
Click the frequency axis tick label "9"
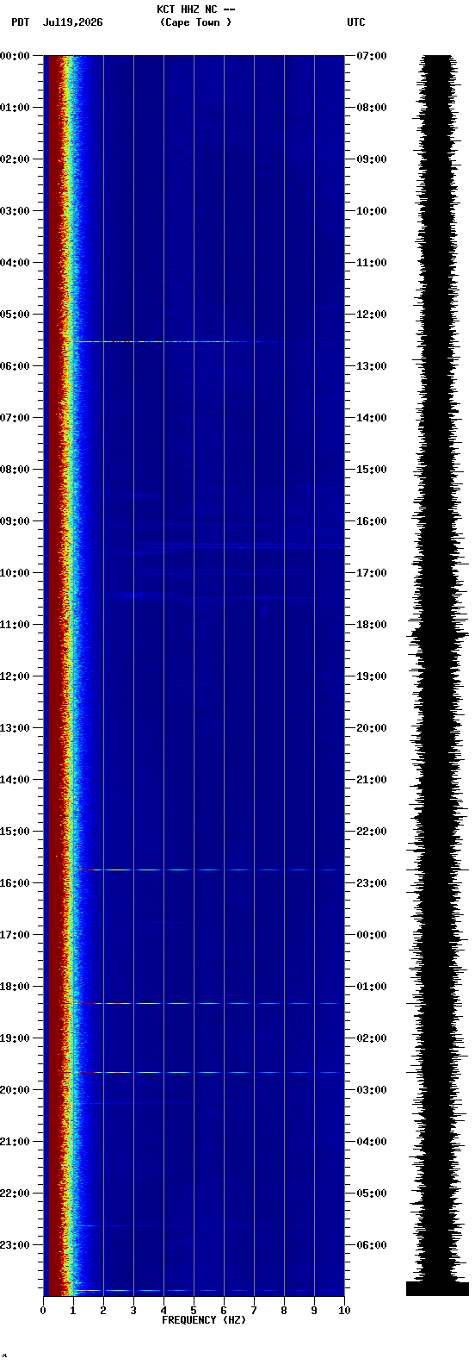[x=314, y=1311]
